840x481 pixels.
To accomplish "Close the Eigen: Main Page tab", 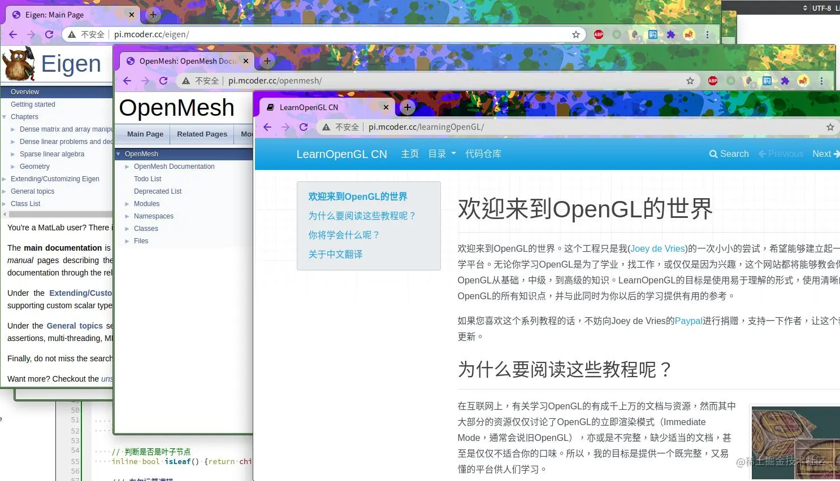I will click(x=132, y=15).
